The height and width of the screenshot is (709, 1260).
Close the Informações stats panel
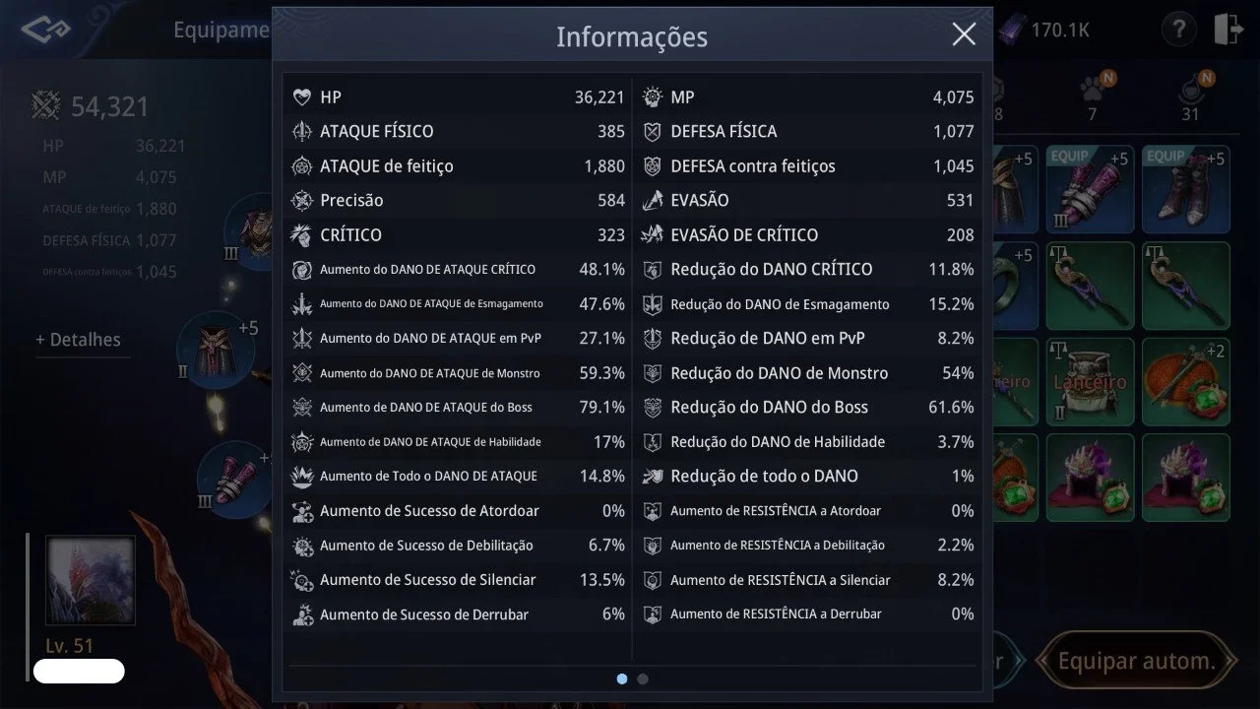click(964, 34)
